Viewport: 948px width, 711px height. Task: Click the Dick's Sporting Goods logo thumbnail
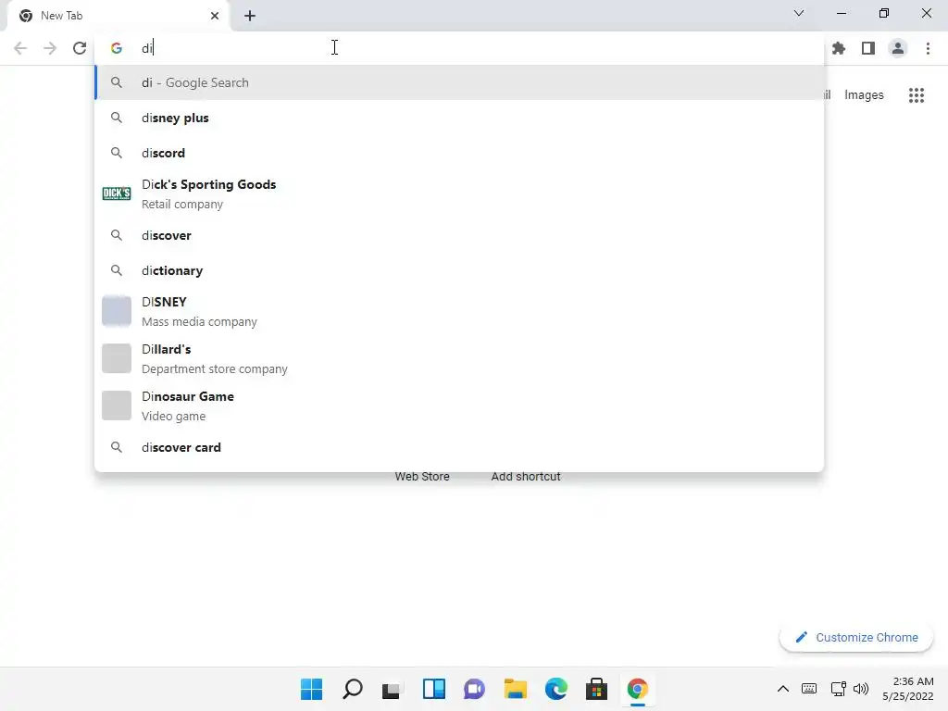(x=117, y=193)
